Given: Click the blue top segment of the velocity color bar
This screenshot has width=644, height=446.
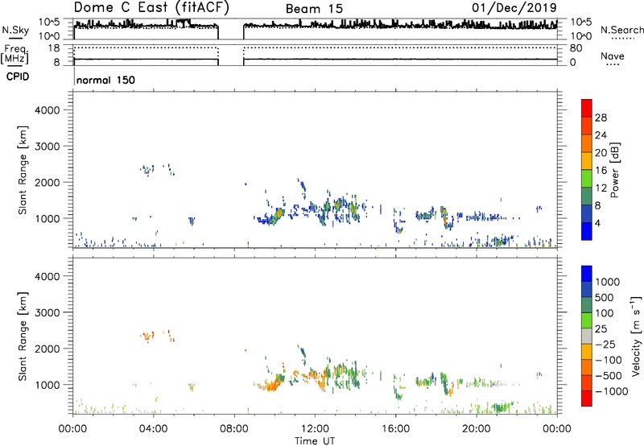Looking at the screenshot, I should coord(587,274).
